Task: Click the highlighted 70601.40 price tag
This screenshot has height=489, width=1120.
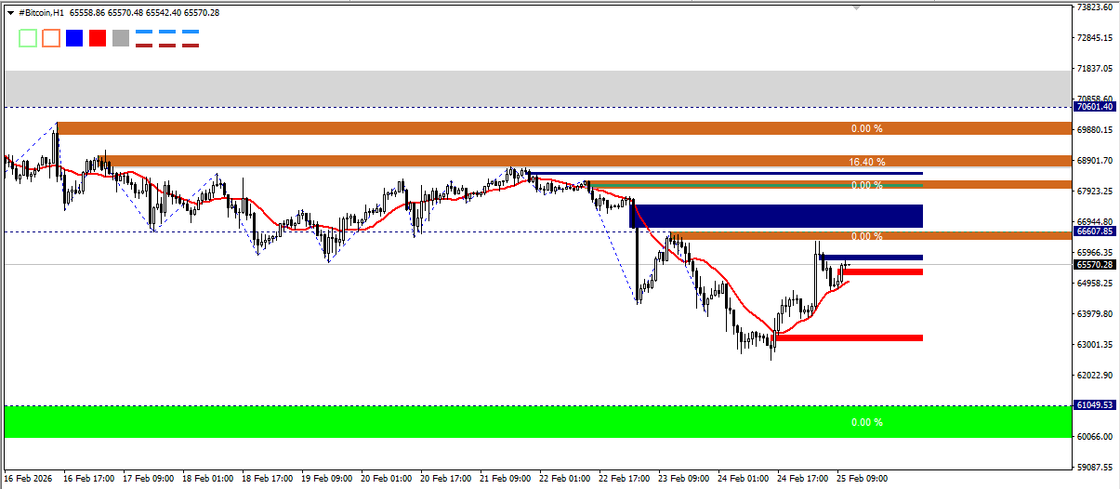Action: pos(1095,107)
